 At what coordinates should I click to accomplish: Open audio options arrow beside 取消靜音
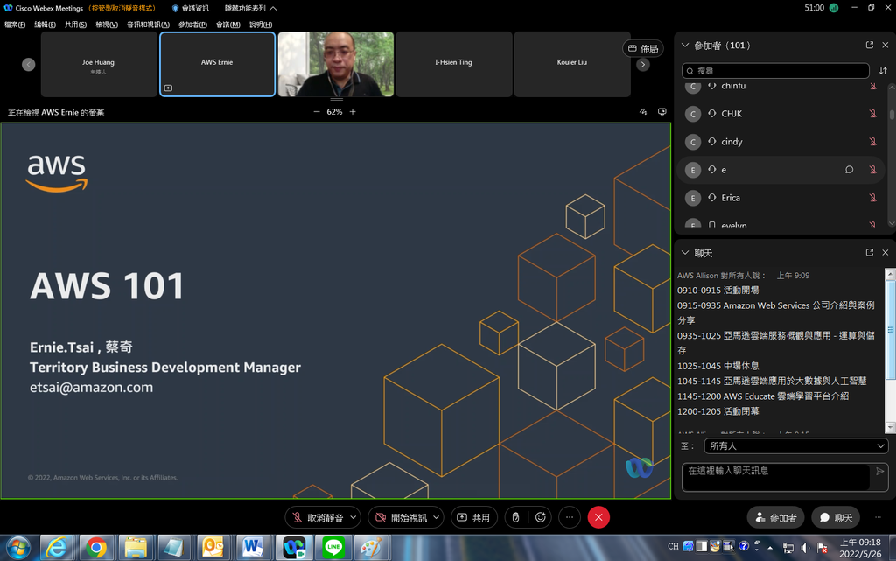point(353,517)
